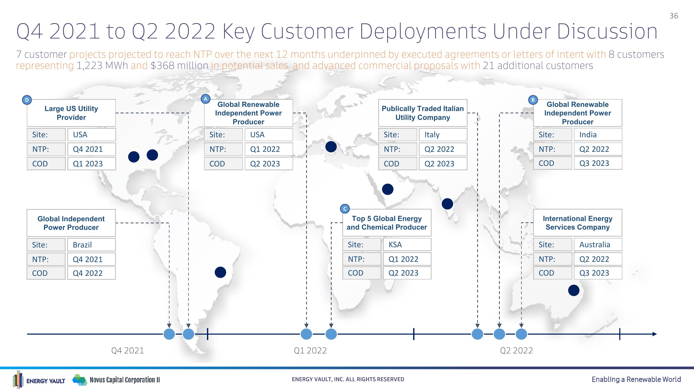Click the $368 million figure in subtitle
The image size is (694, 390).
coord(179,66)
